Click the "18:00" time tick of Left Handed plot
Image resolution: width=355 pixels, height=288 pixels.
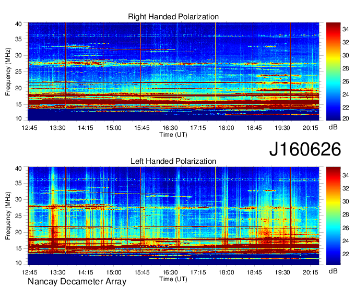pos(226,272)
